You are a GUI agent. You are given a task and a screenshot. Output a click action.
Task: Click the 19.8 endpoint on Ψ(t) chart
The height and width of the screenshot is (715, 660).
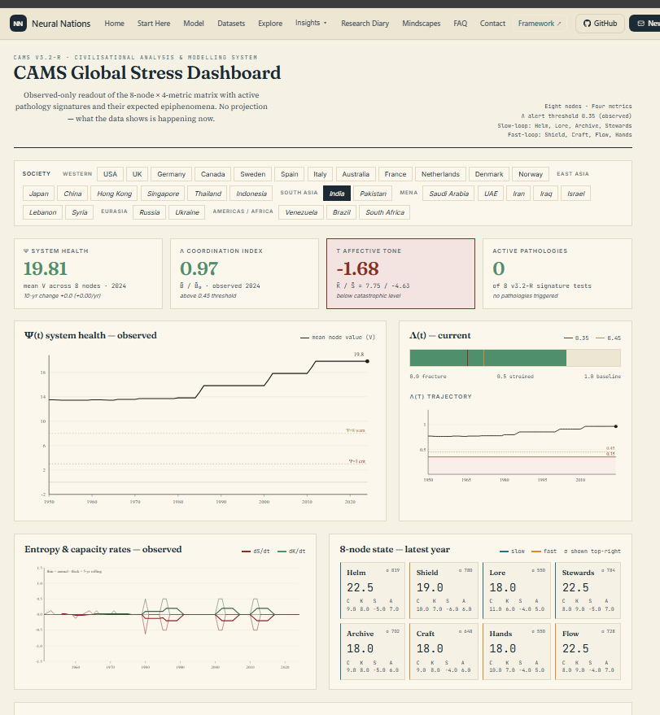[x=367, y=361]
